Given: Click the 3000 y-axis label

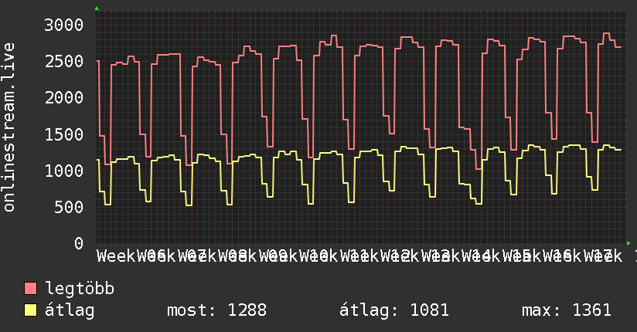Looking at the screenshot, I should (x=64, y=25).
